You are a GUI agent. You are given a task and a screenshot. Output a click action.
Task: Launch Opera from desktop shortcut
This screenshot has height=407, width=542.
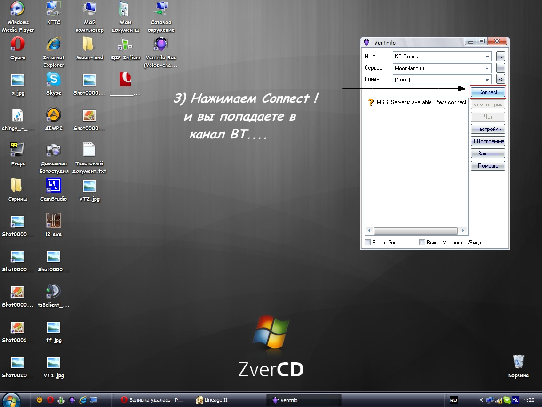17,49
